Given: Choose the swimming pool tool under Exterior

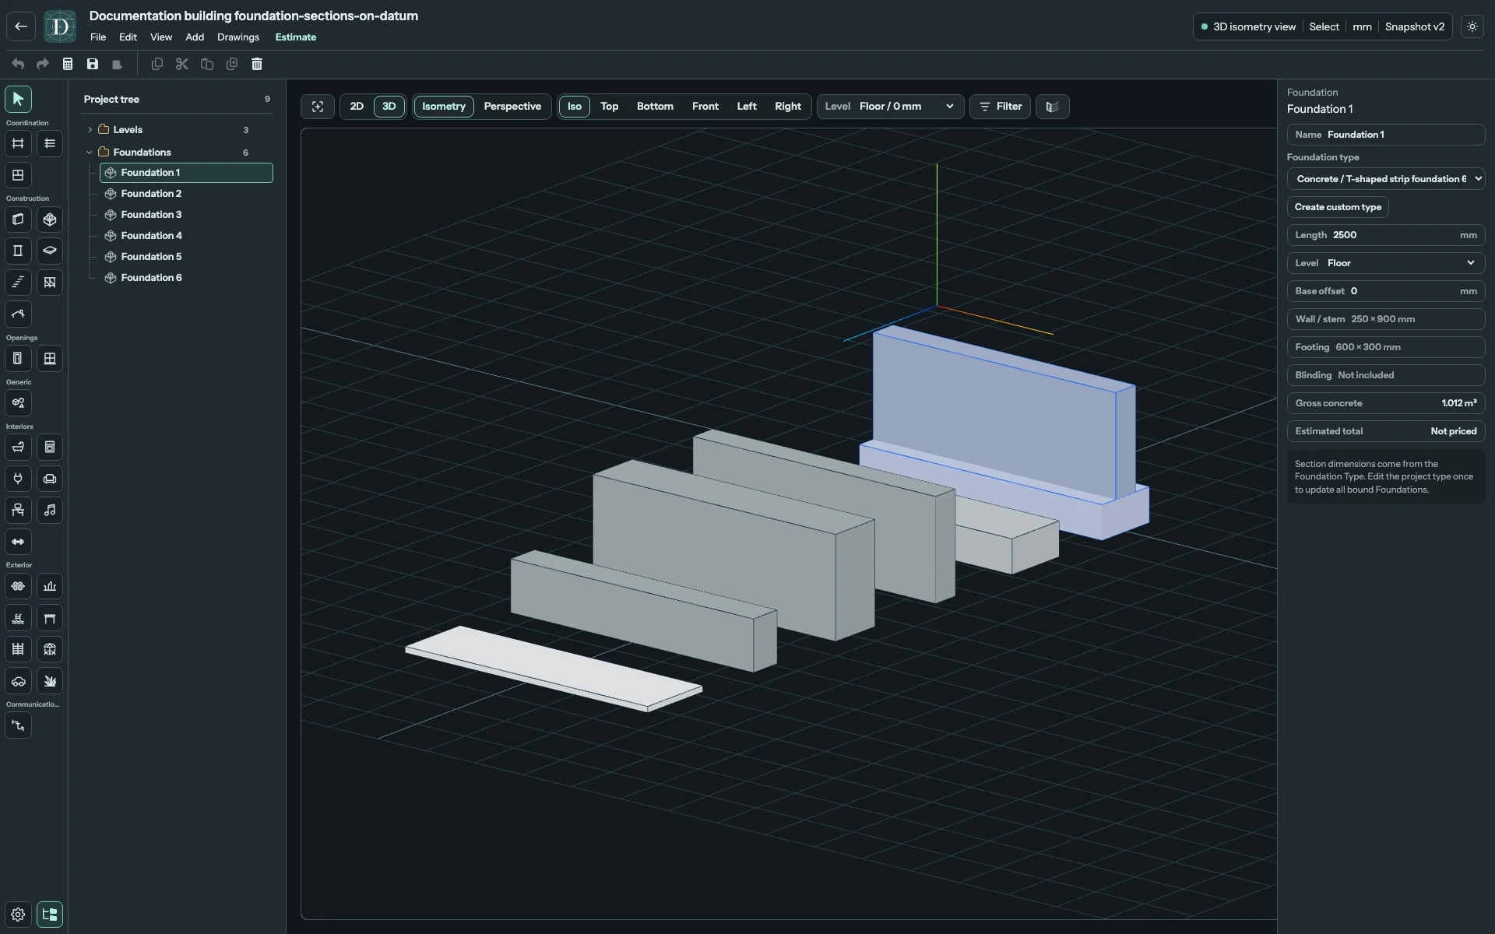Looking at the screenshot, I should click(x=18, y=618).
